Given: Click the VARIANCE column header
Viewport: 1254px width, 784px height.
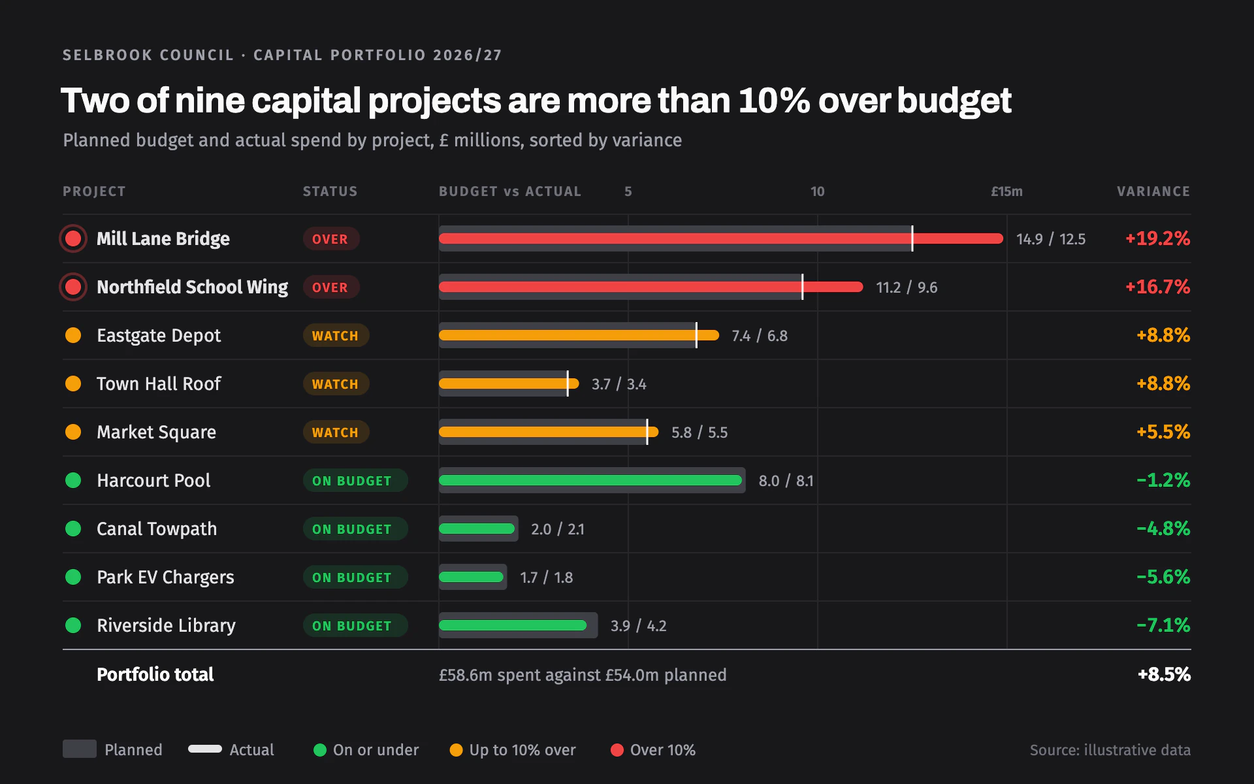Looking at the screenshot, I should [1153, 191].
